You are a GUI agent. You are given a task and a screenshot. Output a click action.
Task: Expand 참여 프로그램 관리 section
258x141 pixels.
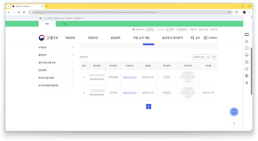pyautogui.click(x=56, y=63)
